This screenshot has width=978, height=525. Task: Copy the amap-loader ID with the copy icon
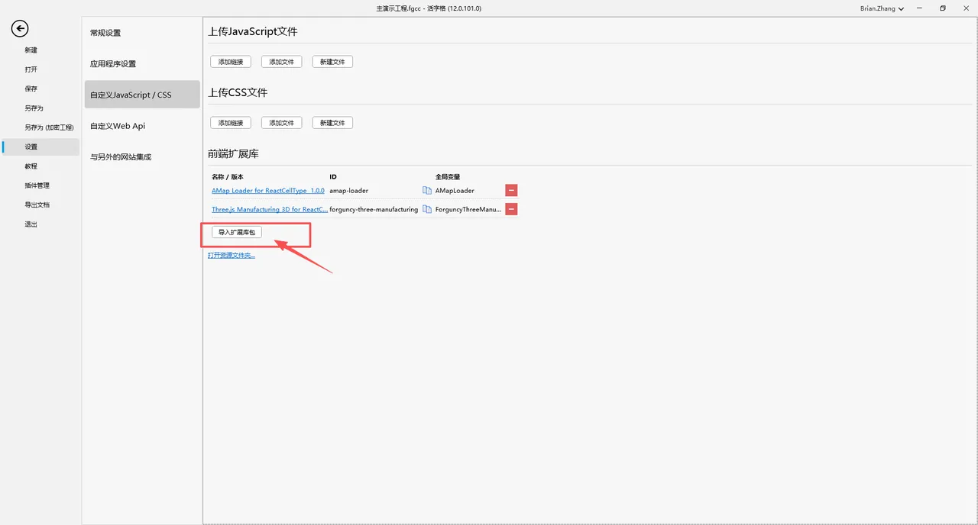427,190
